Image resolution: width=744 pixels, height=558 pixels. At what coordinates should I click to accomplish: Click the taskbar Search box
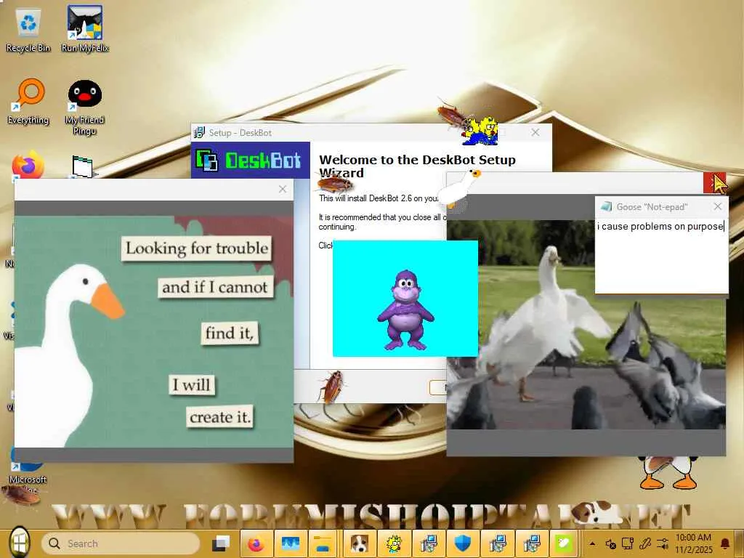(x=121, y=543)
